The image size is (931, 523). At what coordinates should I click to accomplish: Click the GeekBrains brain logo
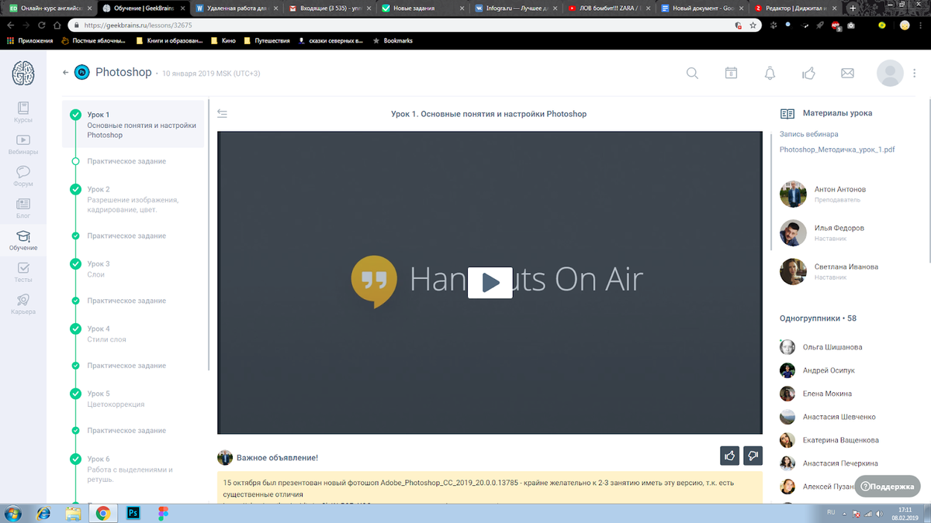click(23, 72)
